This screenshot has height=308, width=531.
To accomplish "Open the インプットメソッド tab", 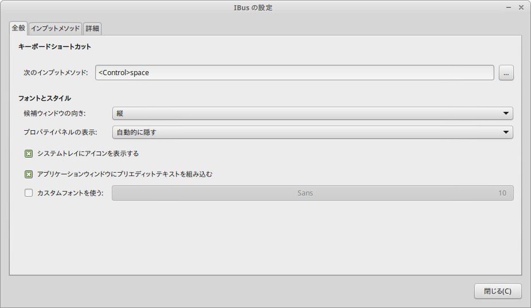I will click(x=55, y=29).
